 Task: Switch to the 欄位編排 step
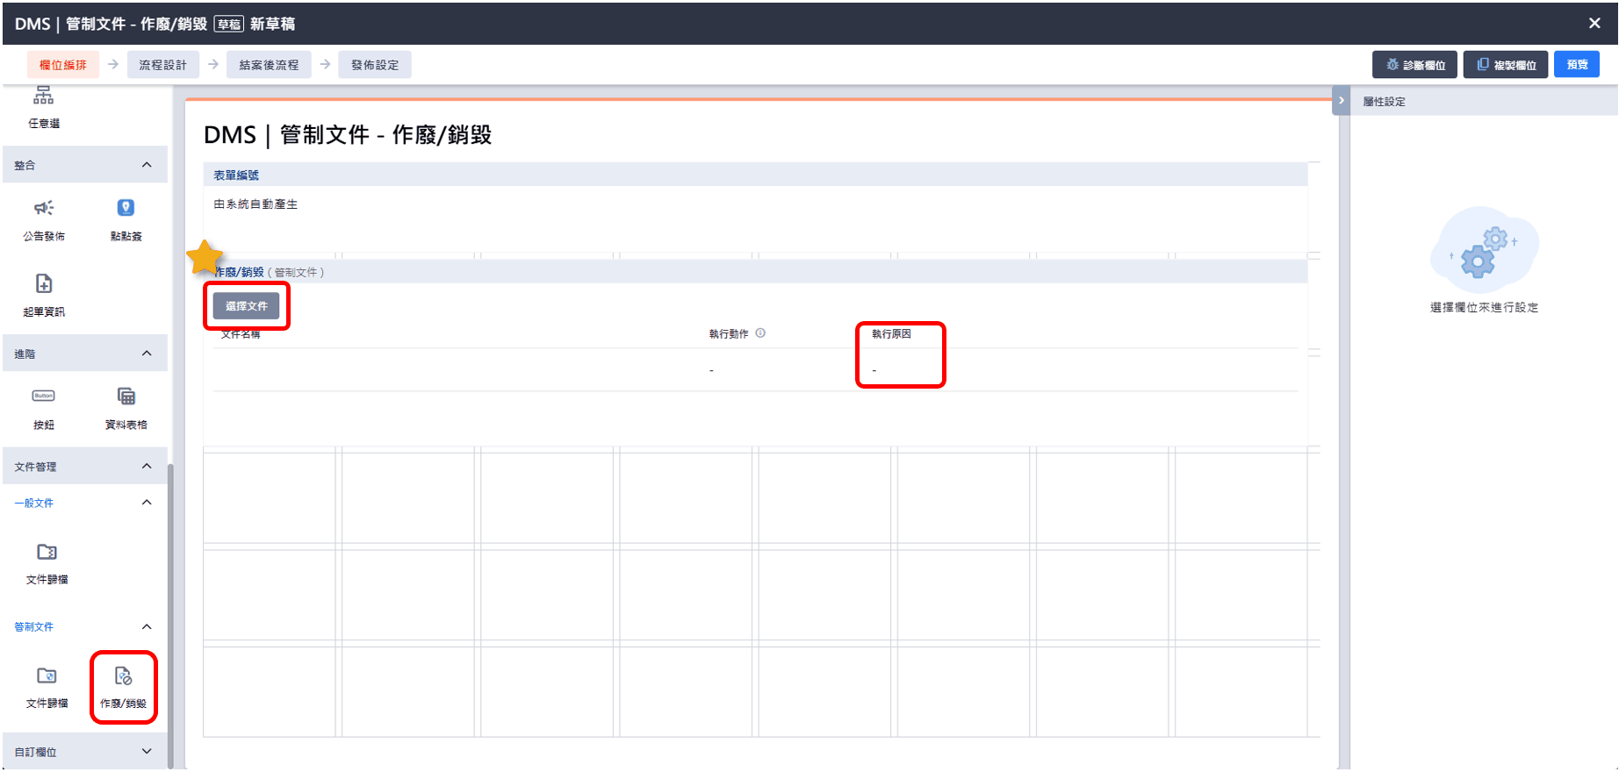tap(63, 65)
